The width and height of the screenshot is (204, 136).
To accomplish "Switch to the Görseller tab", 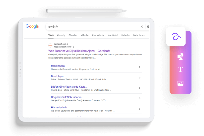I will pyautogui.click(x=73, y=35).
